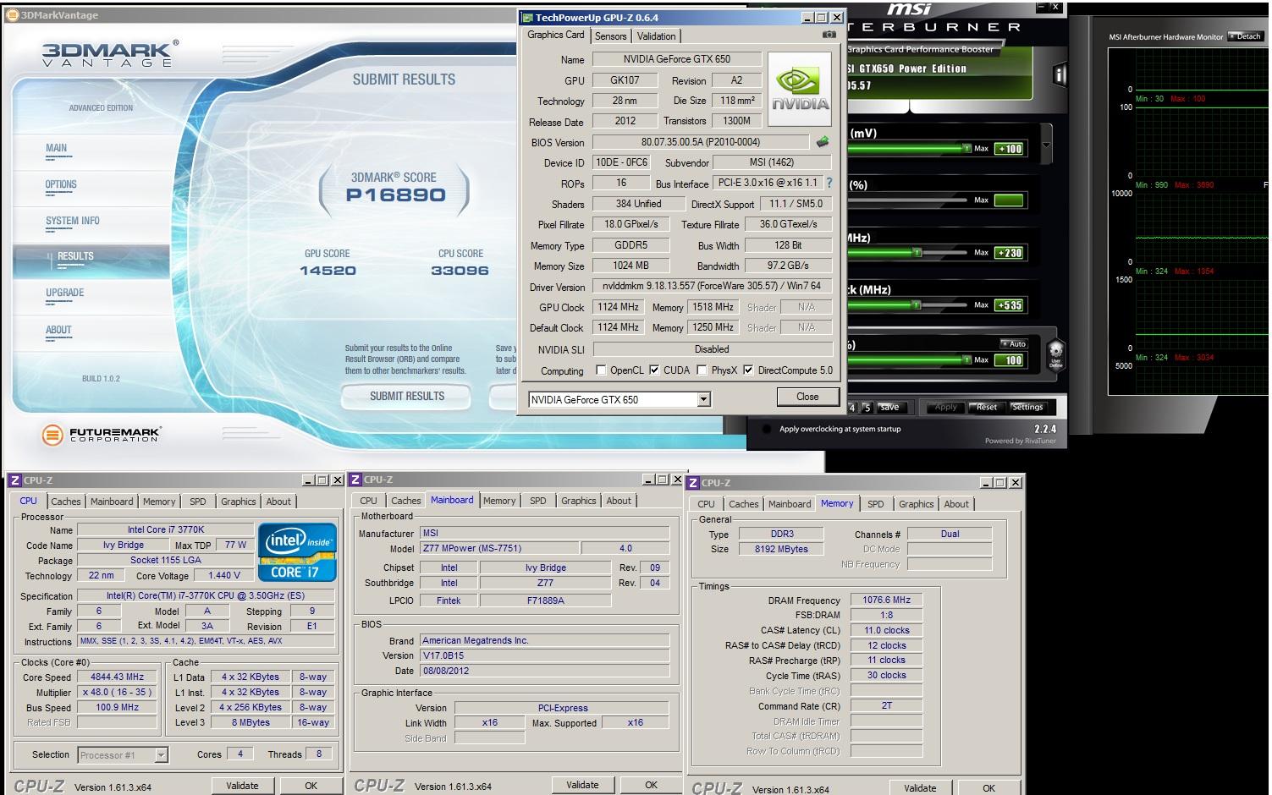Click the Z77 MPower (MS-7751) model field

[x=499, y=548]
